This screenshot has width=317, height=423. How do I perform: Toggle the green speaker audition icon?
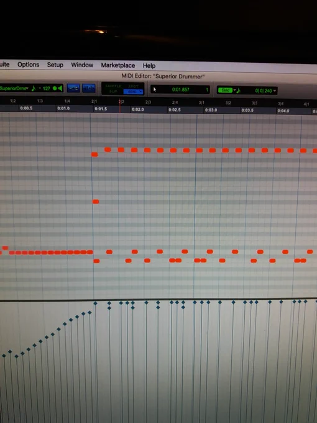pos(60,88)
